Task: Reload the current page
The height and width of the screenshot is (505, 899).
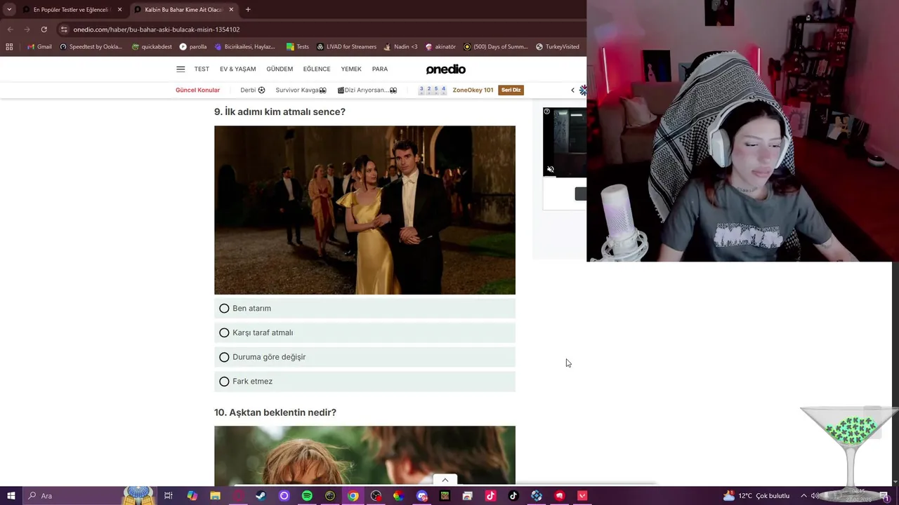Action: point(44,29)
